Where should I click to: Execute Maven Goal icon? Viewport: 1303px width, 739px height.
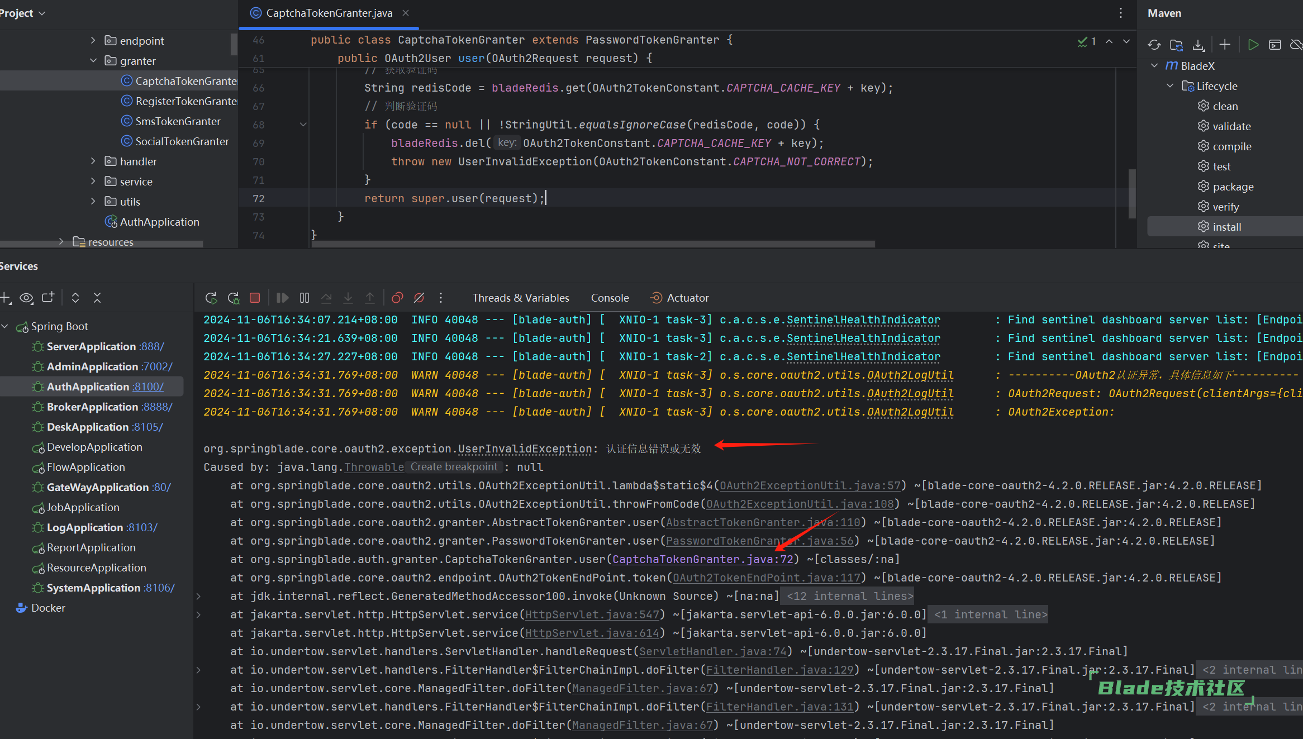pos(1275,45)
